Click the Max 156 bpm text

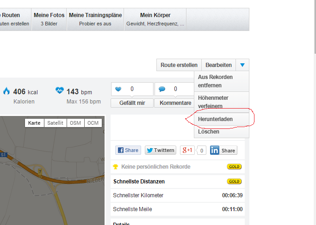coord(84,102)
